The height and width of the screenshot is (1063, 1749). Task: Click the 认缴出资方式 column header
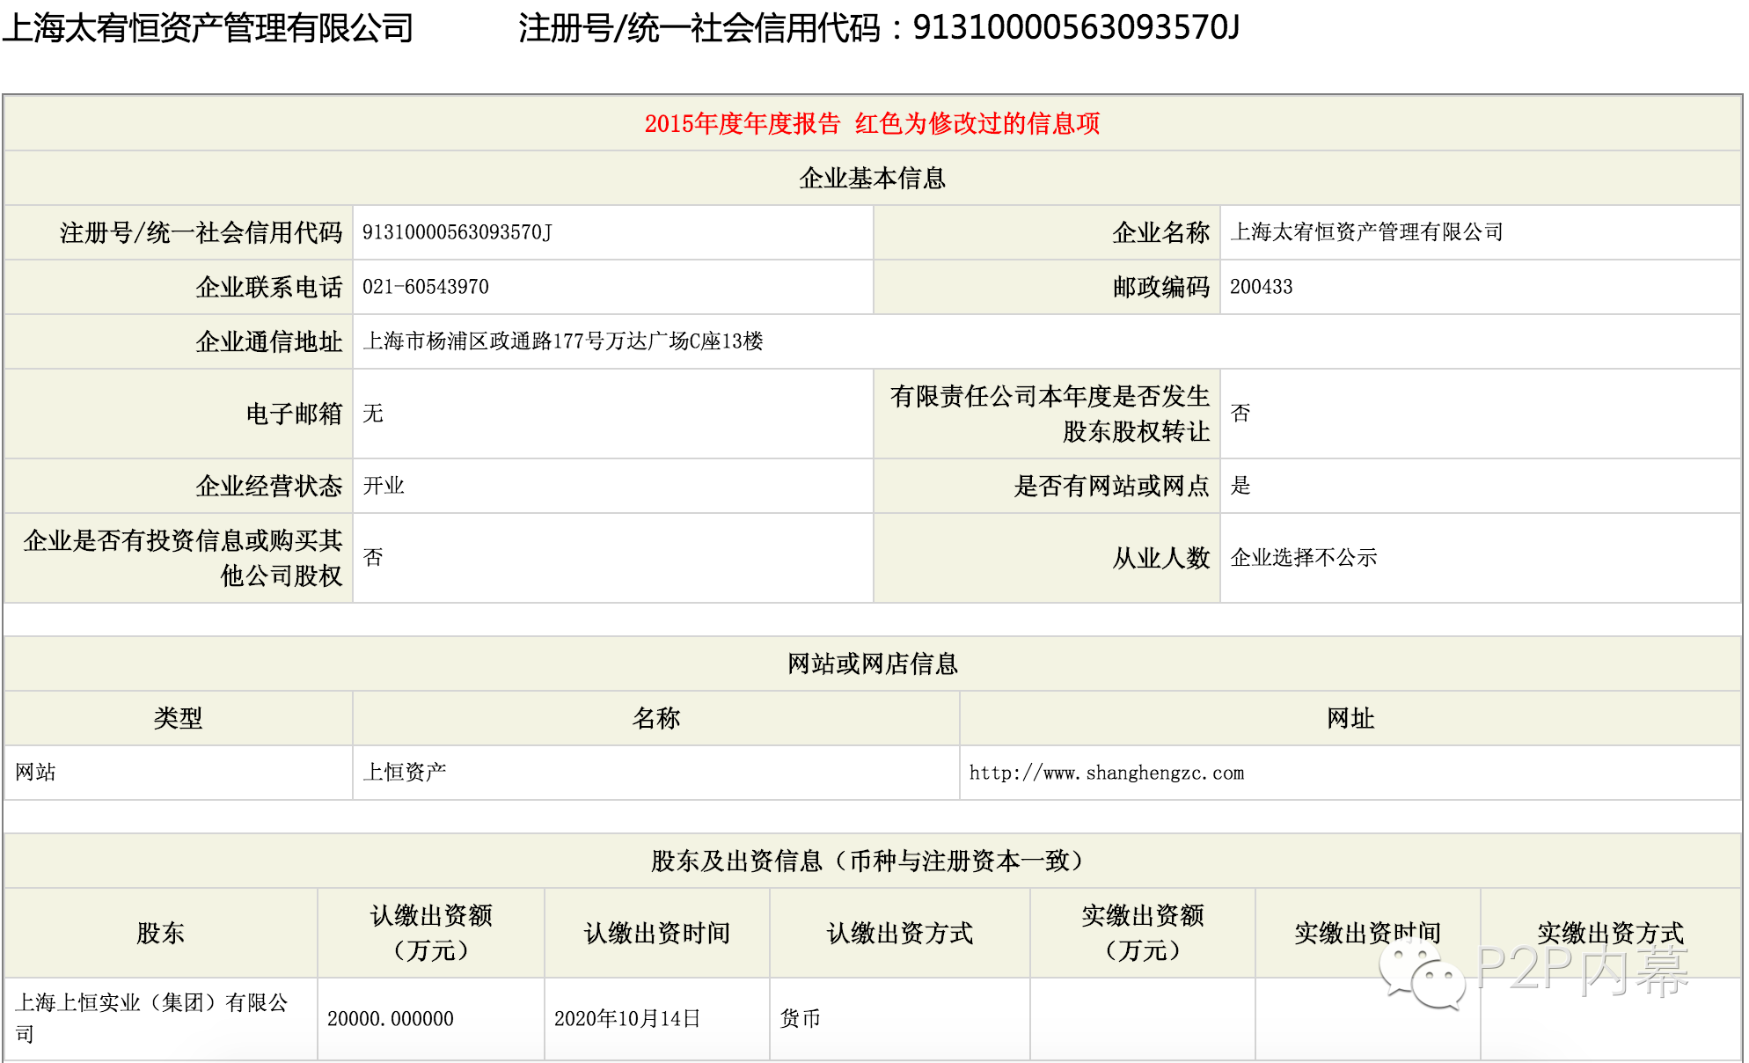coord(900,934)
